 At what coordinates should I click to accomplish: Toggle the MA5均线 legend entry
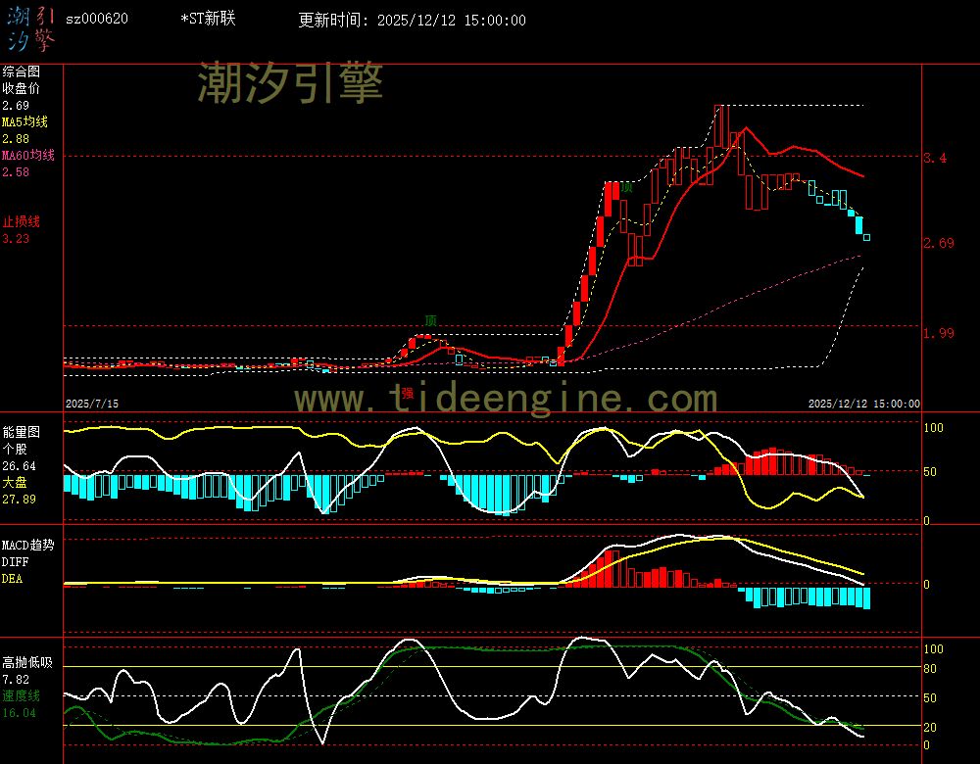point(24,122)
